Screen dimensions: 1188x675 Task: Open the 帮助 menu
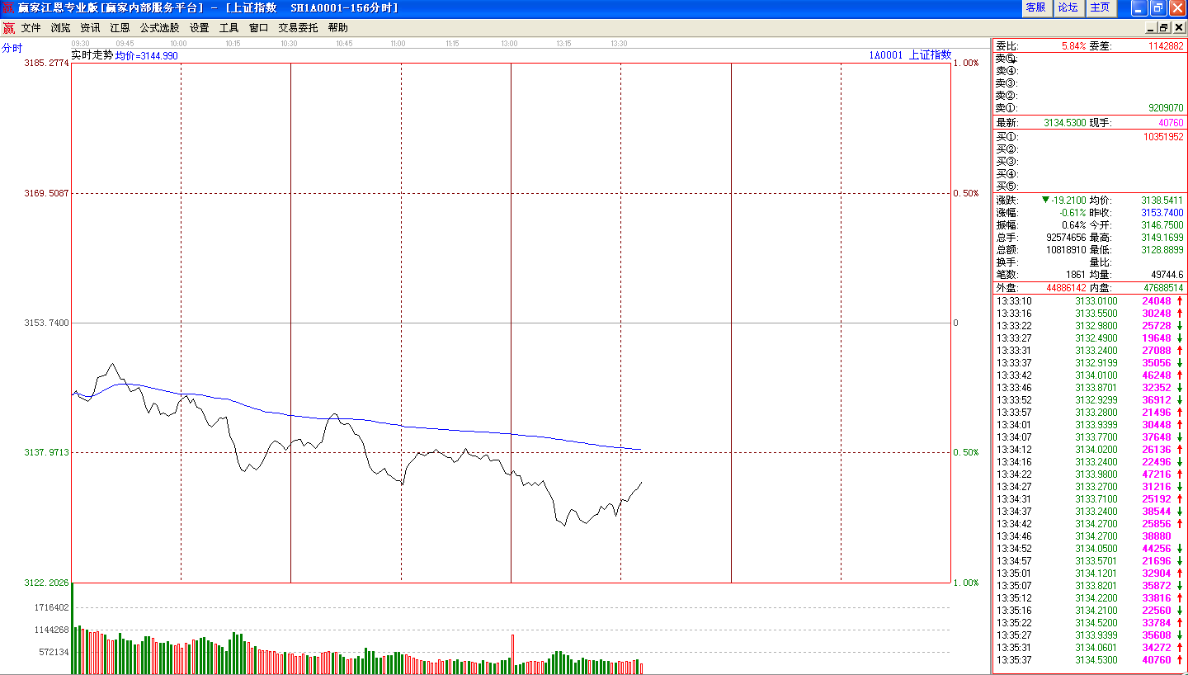click(337, 28)
